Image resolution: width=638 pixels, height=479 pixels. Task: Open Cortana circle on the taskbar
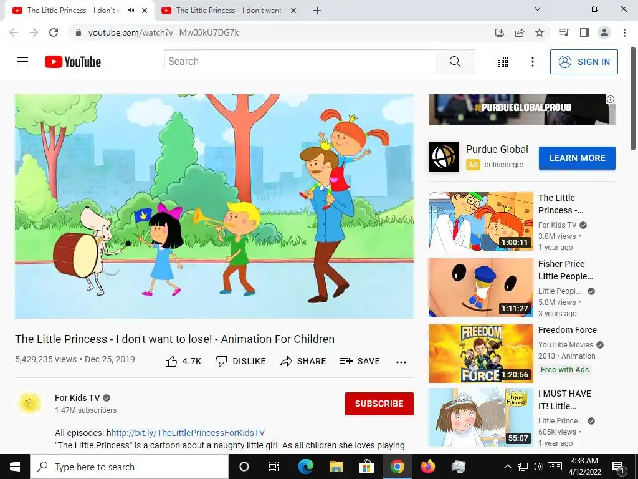pos(244,467)
